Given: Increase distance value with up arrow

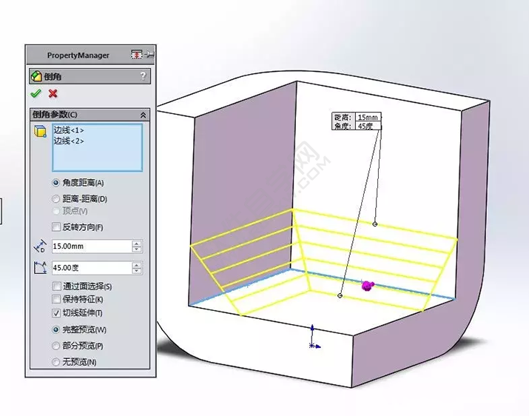Looking at the screenshot, I should (x=137, y=244).
